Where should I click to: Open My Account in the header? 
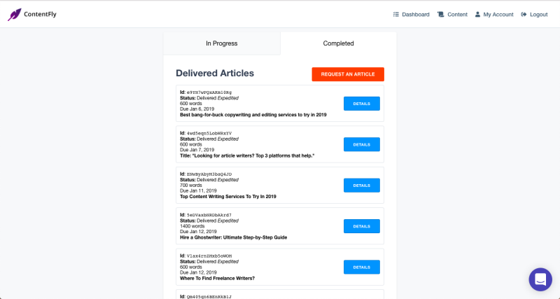(x=494, y=15)
